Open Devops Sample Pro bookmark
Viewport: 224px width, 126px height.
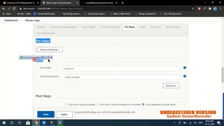146,14
